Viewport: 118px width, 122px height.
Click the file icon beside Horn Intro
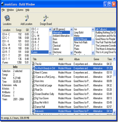tap(33, 81)
